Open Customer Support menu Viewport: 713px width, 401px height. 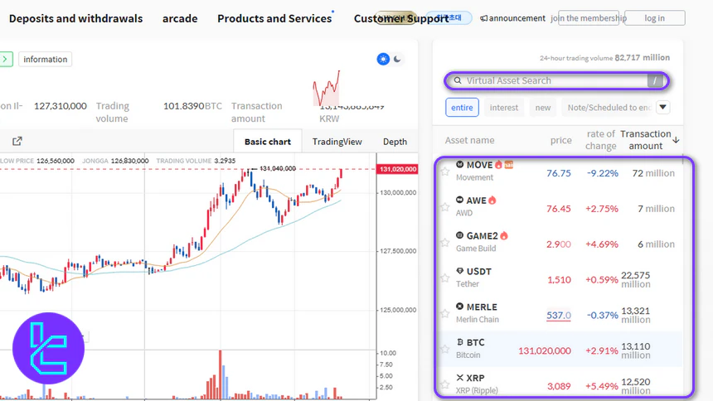pos(401,18)
